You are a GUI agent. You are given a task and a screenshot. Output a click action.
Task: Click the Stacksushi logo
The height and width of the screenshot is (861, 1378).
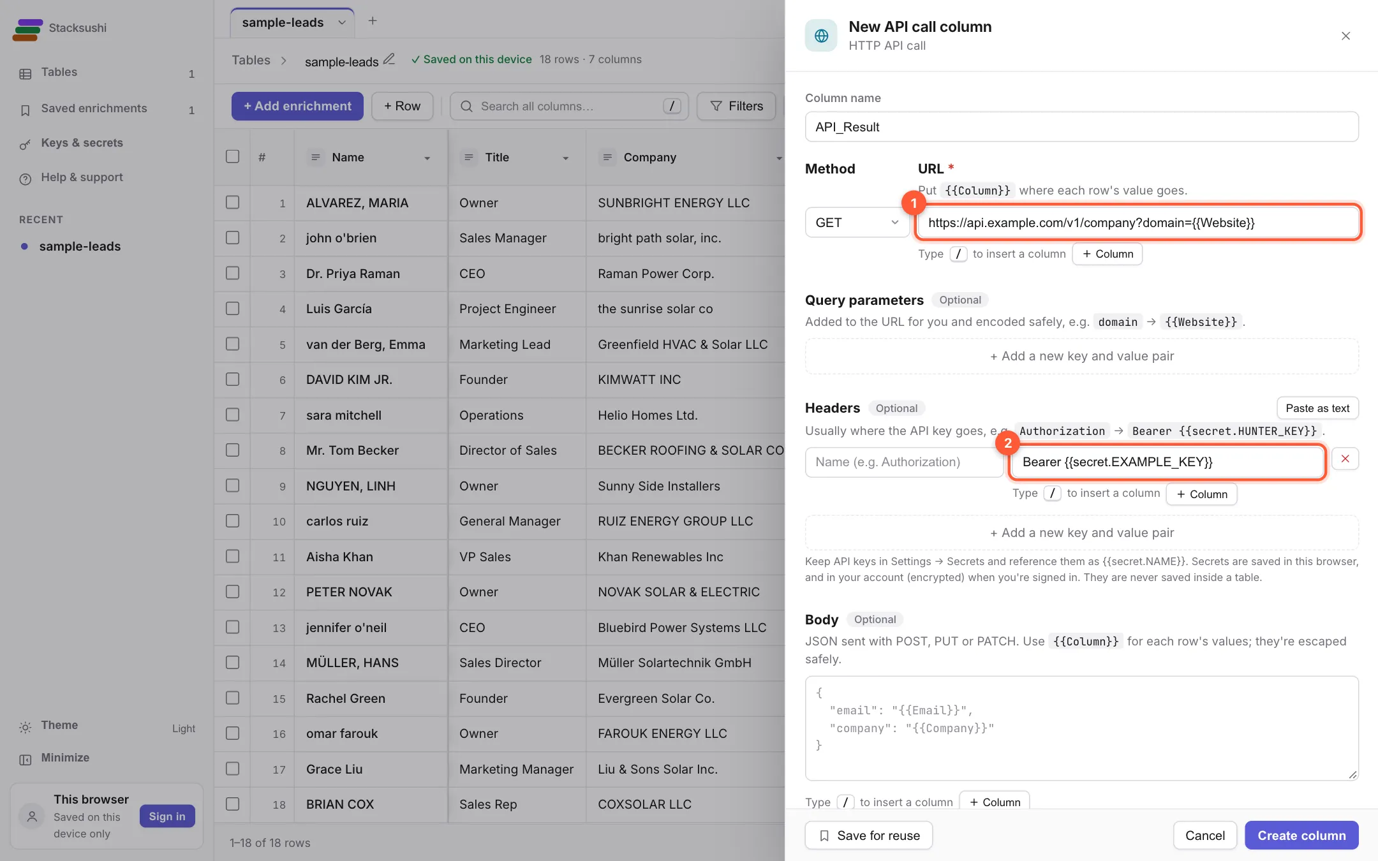tap(27, 29)
